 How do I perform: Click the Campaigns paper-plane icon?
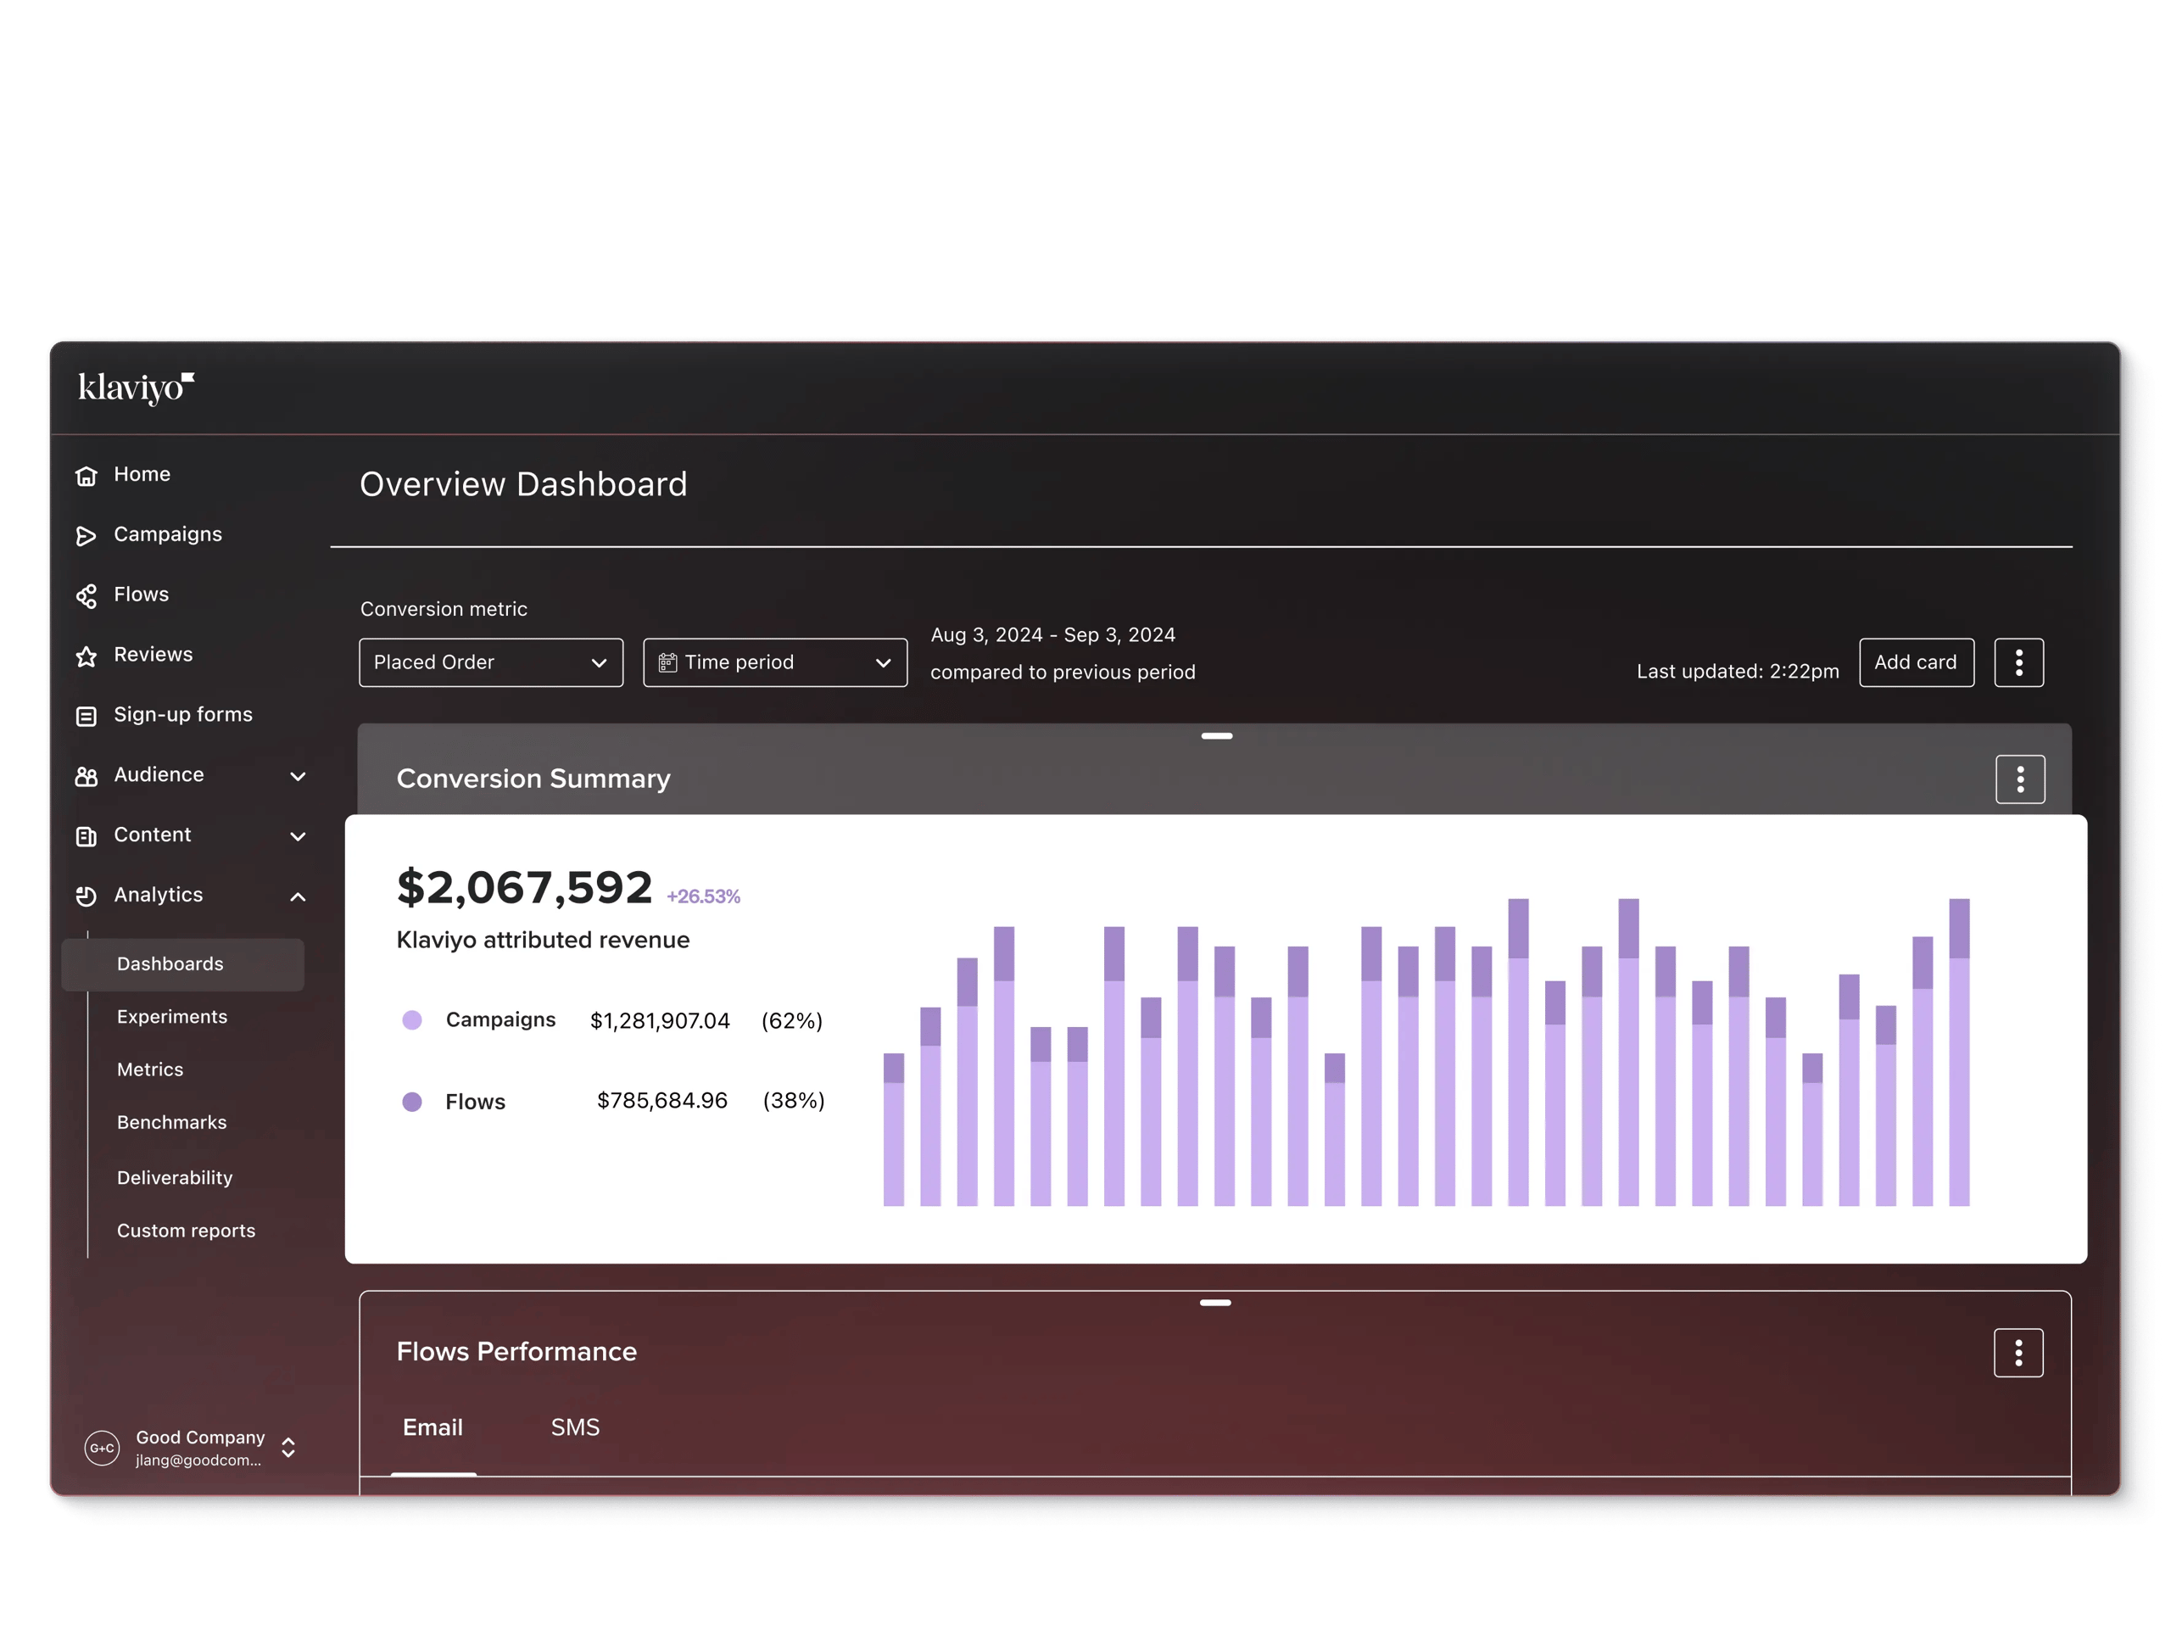pyautogui.click(x=87, y=536)
